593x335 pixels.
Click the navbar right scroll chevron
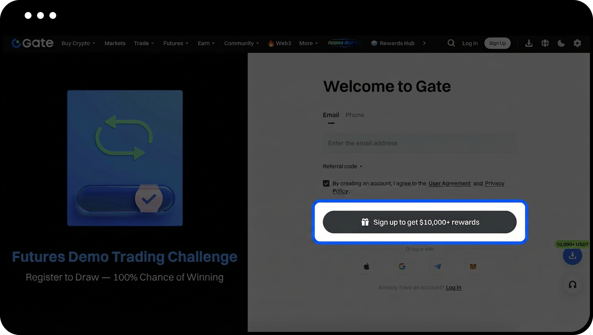pyautogui.click(x=424, y=43)
